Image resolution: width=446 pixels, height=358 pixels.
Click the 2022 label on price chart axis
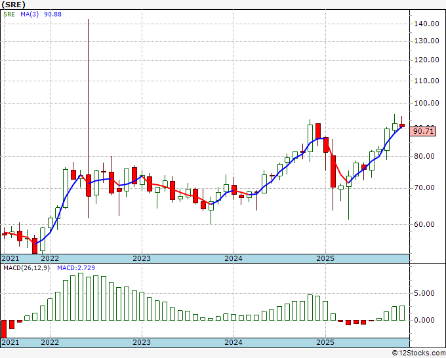[x=50, y=258]
